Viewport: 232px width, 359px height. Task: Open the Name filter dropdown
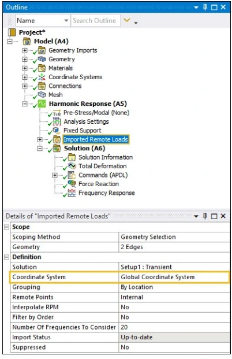coord(66,21)
